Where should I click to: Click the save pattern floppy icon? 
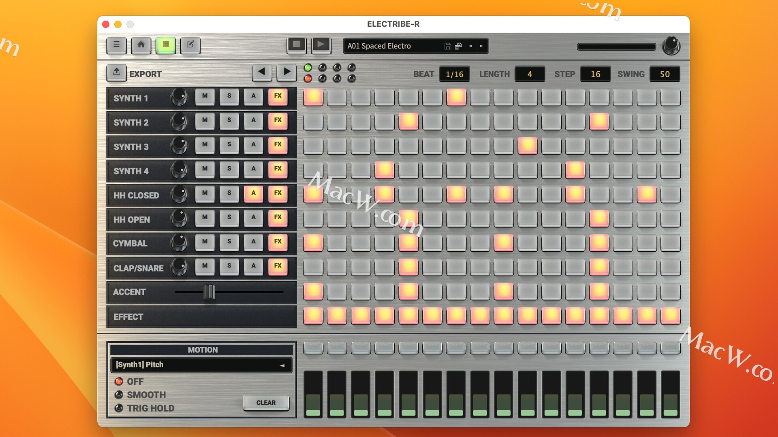448,46
